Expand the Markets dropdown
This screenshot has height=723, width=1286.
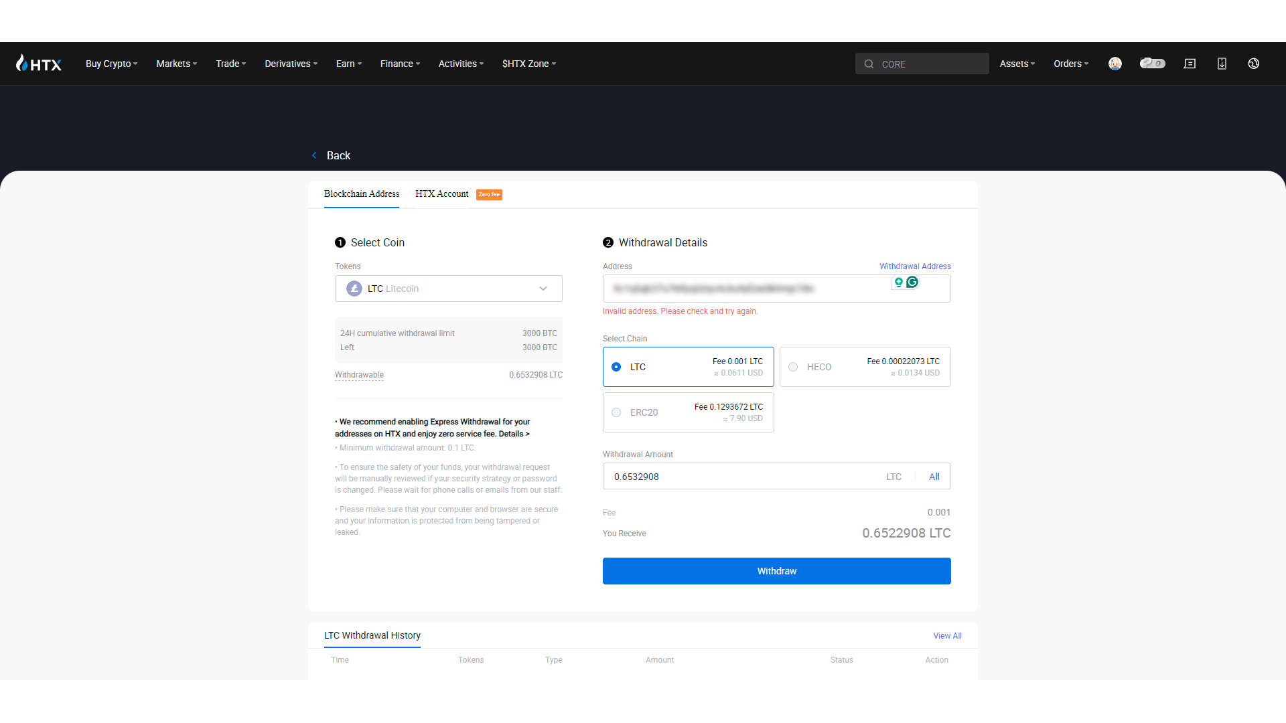pyautogui.click(x=177, y=64)
